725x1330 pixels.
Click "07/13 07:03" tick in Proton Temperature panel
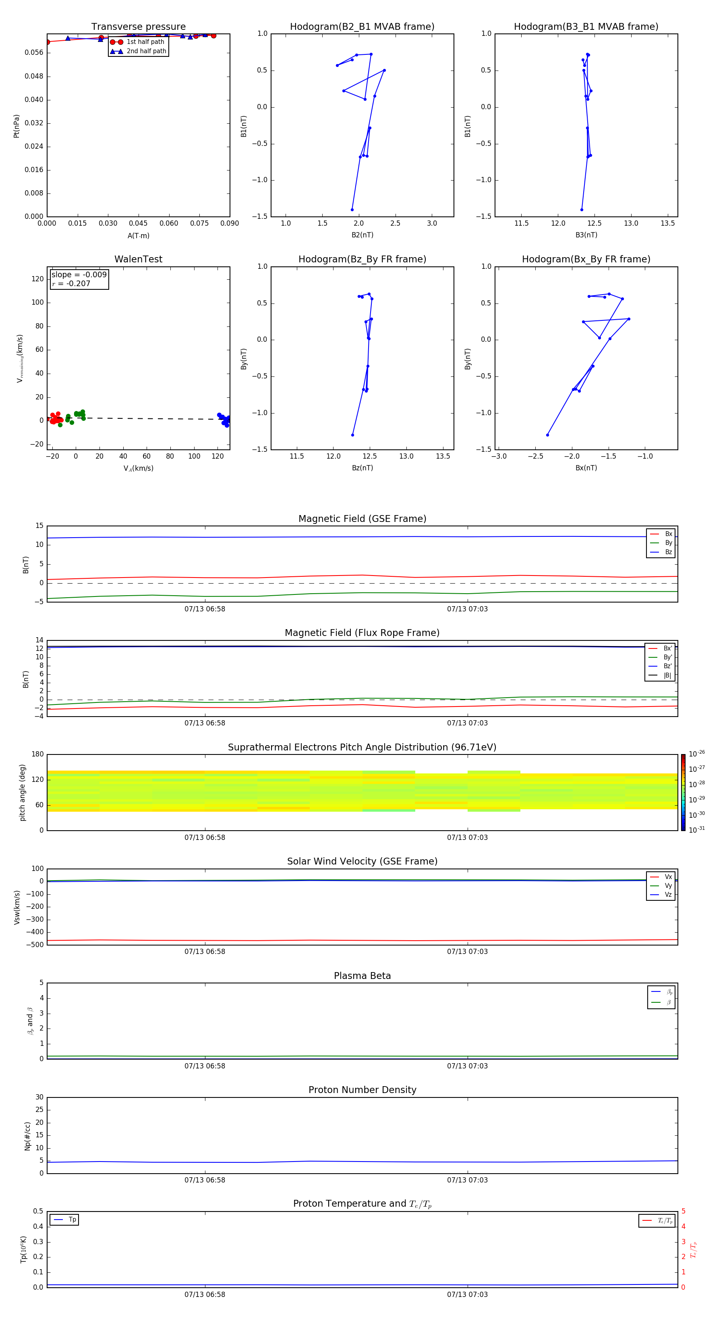tap(467, 1295)
